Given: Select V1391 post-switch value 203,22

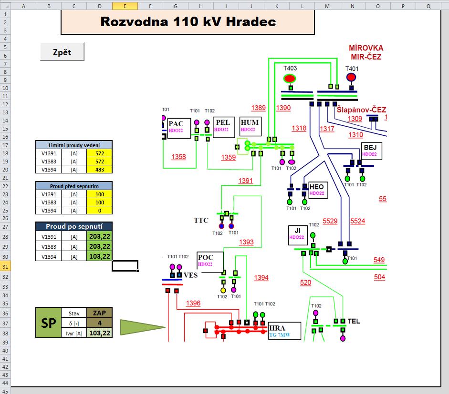Looking at the screenshot, I should click(x=99, y=236).
